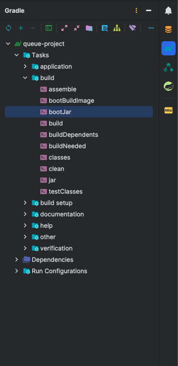Open the Spring tool window icon
This screenshot has width=178, height=366.
169,86
